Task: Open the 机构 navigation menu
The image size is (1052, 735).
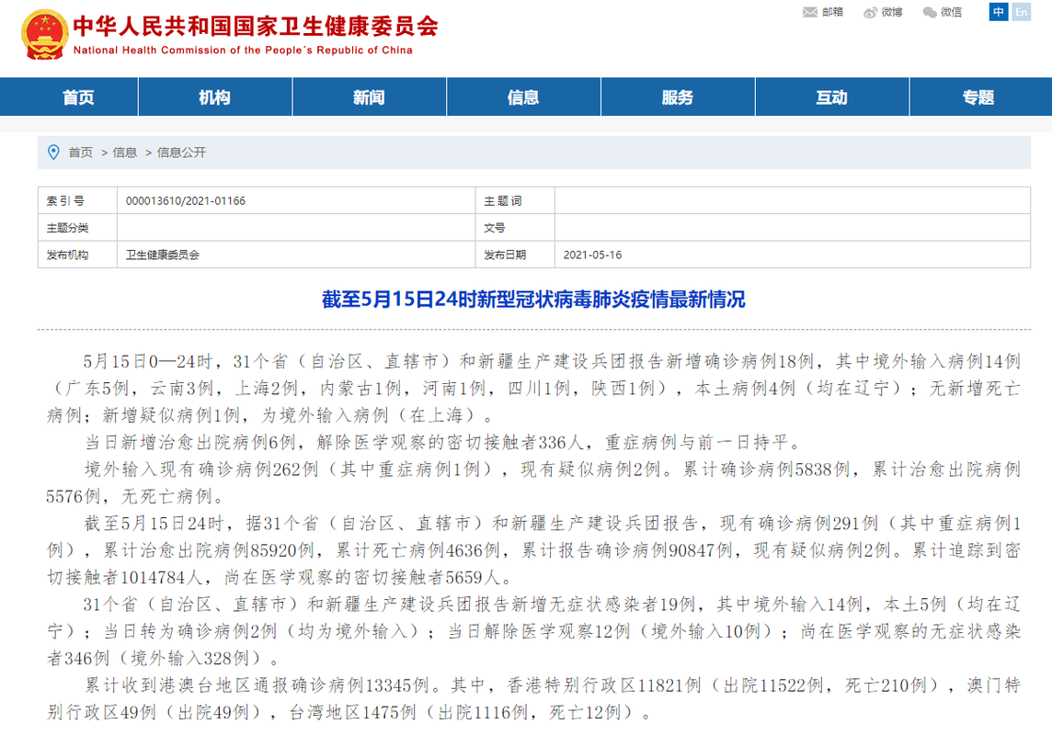Action: click(214, 96)
